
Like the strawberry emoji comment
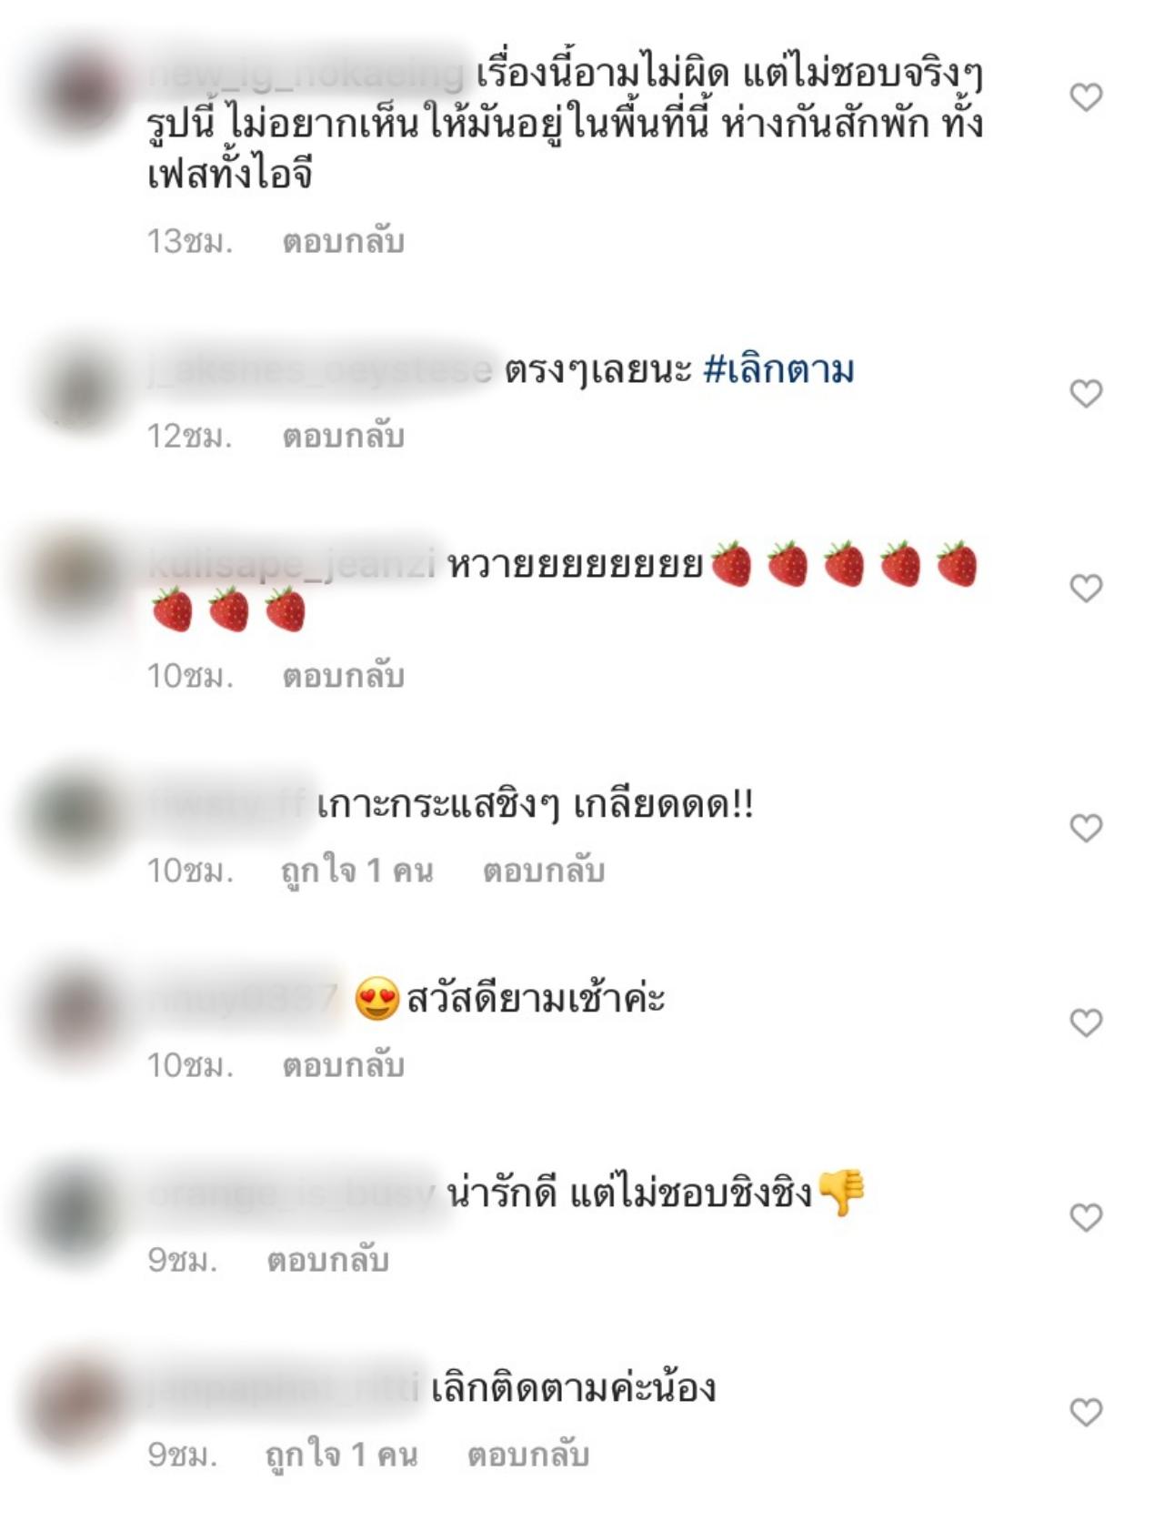pyautogui.click(x=1086, y=588)
